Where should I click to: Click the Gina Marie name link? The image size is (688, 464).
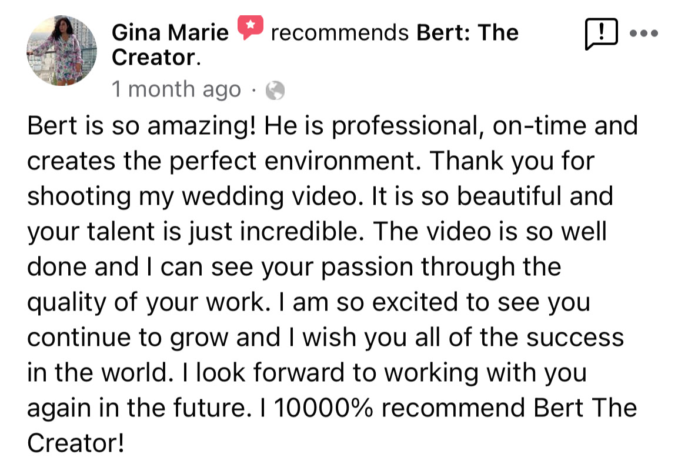click(170, 32)
